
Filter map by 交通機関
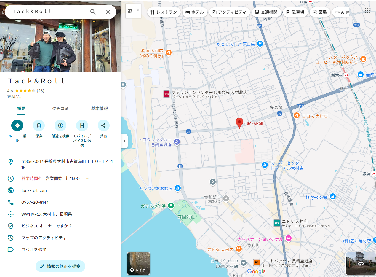pos(266,12)
